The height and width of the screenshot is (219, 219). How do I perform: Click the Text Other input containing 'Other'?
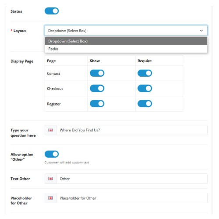pos(132,179)
